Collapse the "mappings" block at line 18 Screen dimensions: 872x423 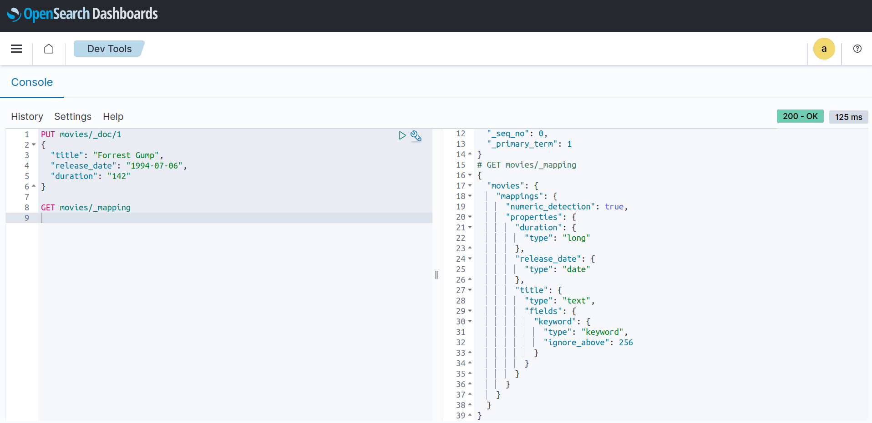point(470,196)
